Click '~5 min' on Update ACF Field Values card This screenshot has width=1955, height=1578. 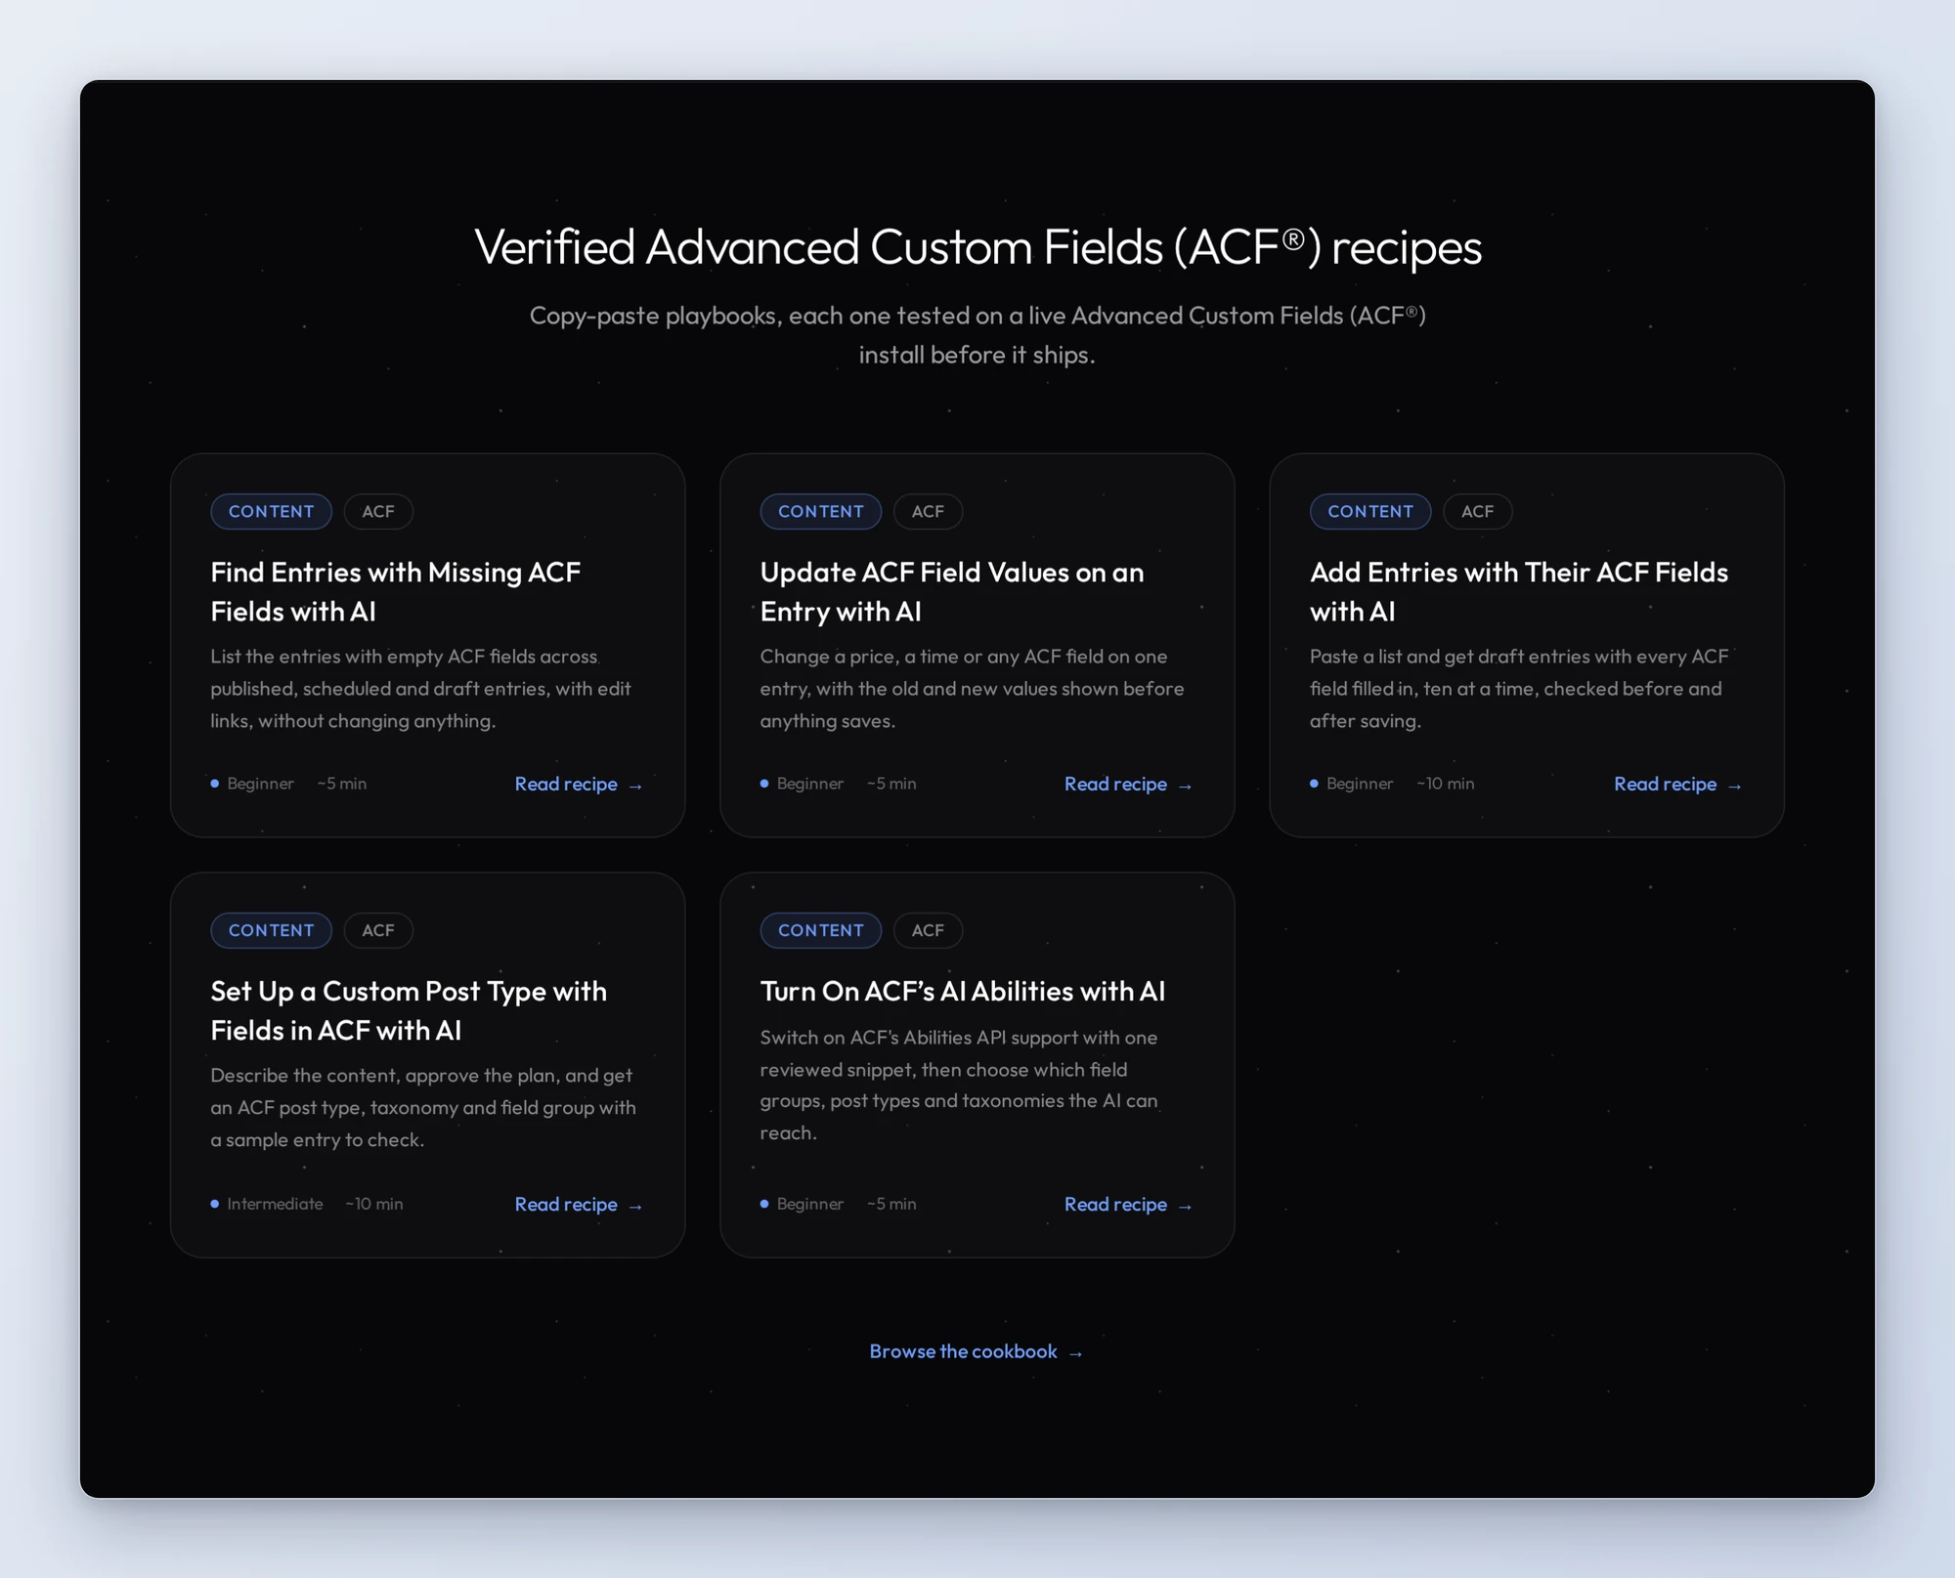(x=891, y=784)
